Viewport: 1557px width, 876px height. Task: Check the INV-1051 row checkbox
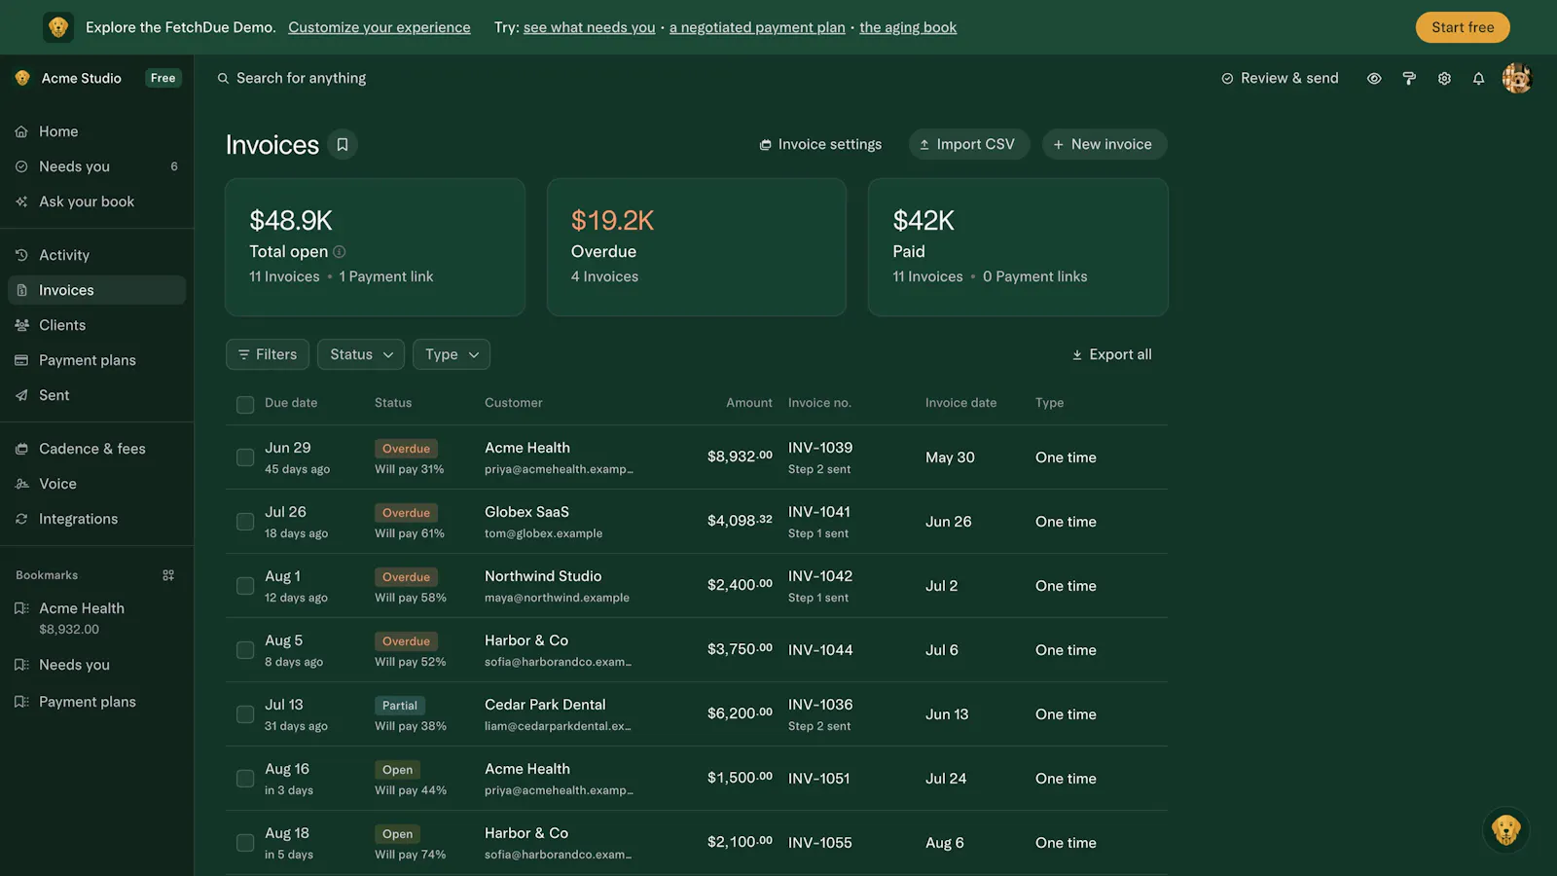(x=245, y=779)
